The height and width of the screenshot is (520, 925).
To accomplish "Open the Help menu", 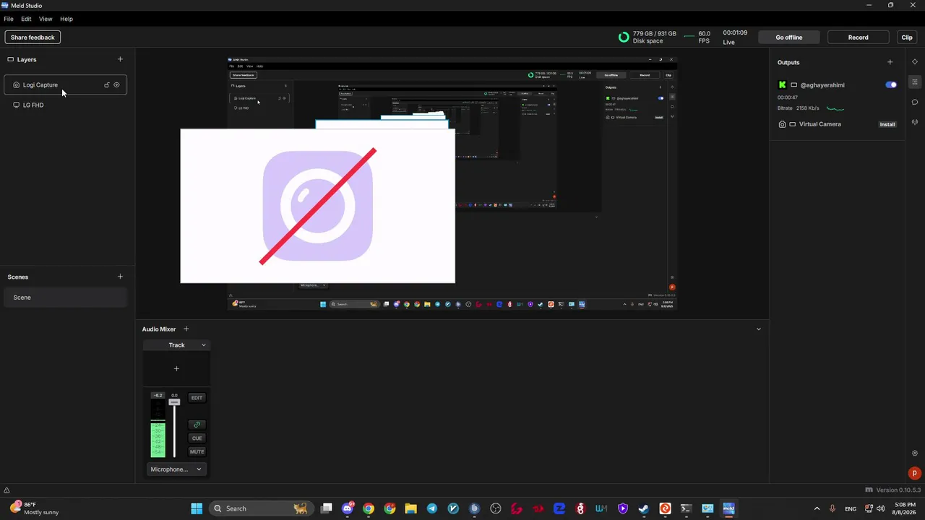I will tap(66, 19).
